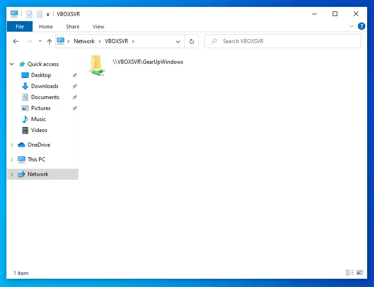Open Music in Quick access
The image size is (374, 287).
pos(39,119)
